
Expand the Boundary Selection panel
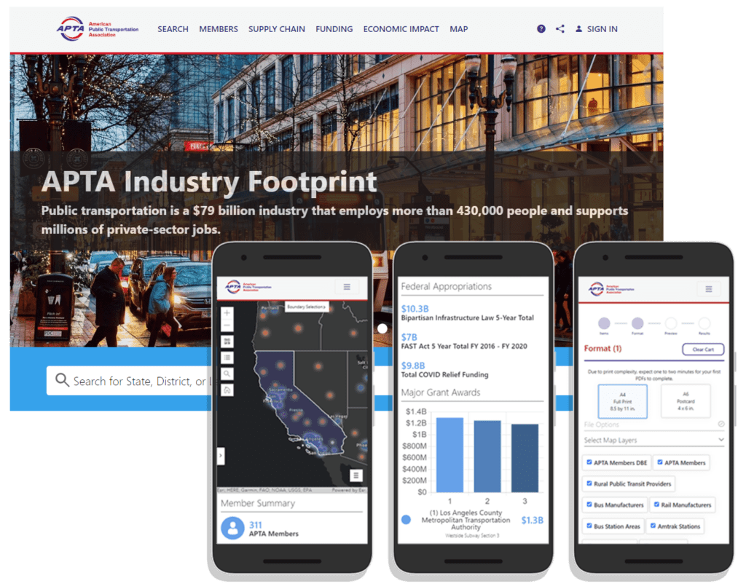click(x=307, y=307)
